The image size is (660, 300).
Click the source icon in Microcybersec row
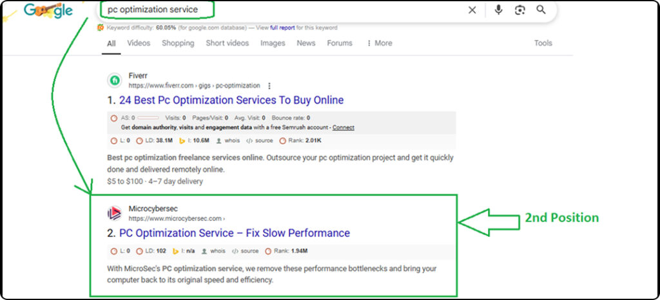[x=235, y=251]
